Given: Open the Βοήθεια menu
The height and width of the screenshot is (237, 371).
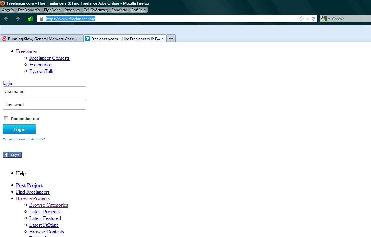Looking at the screenshot, I should click(x=138, y=10).
